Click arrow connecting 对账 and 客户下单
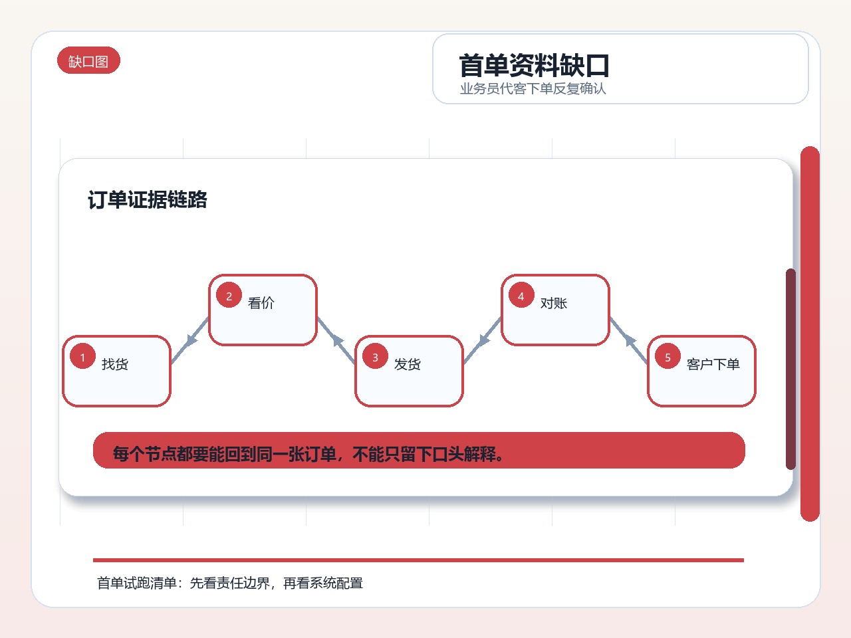 (629, 340)
